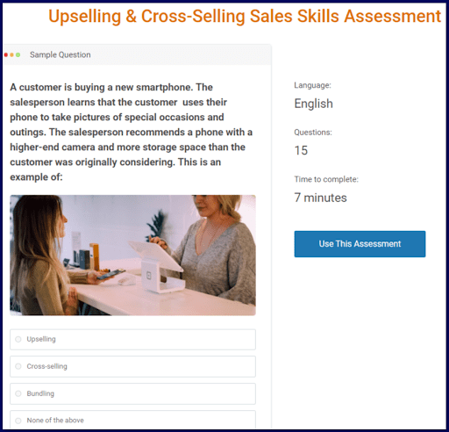
Task: Select the Bundling radio button
Action: pyautogui.click(x=18, y=393)
